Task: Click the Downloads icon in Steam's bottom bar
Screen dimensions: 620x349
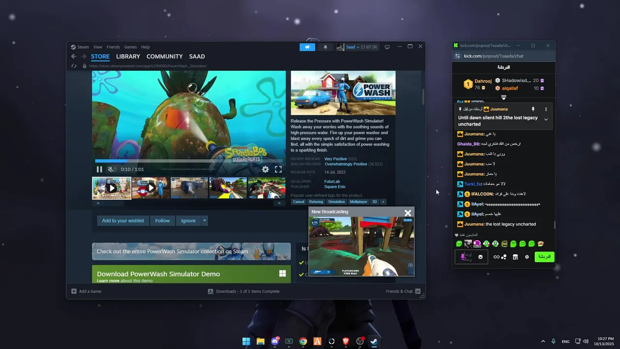Action: click(x=211, y=291)
